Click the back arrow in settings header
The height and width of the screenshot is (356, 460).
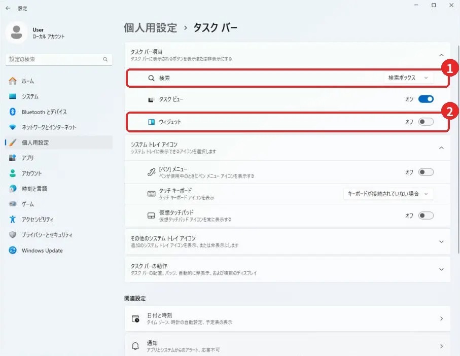[x=8, y=8]
